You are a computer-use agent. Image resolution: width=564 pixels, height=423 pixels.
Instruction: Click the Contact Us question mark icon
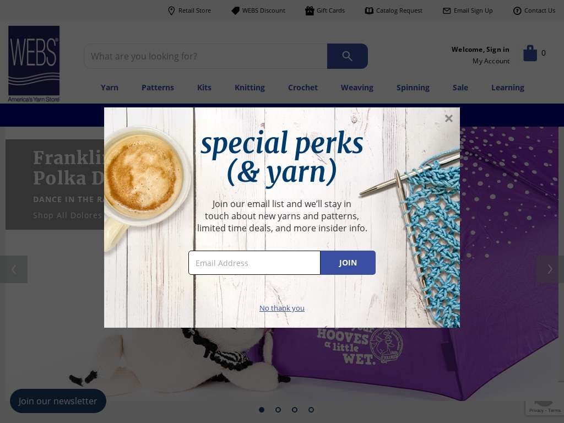517,11
